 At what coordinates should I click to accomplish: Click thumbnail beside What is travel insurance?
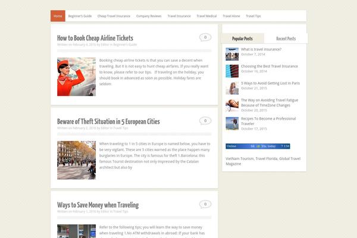coord(232,54)
